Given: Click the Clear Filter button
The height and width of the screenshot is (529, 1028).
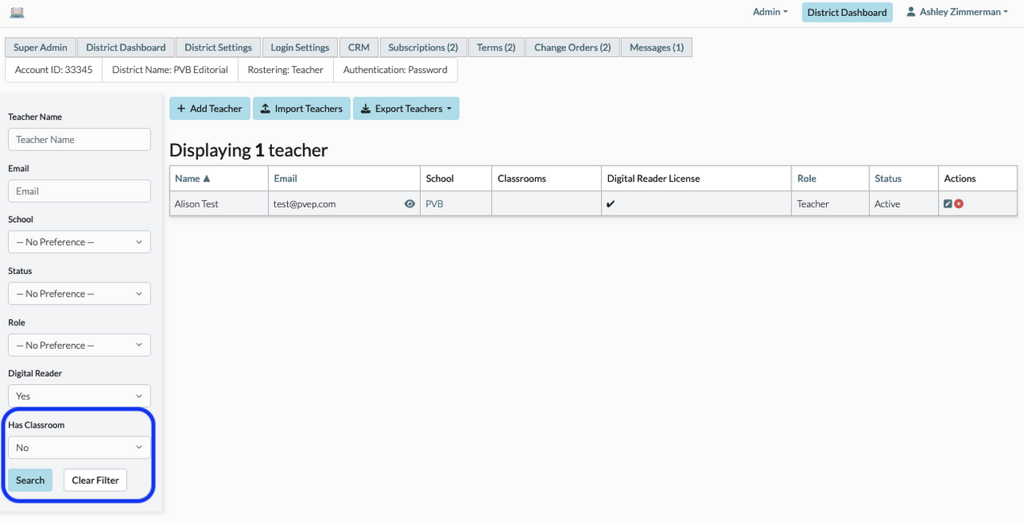Looking at the screenshot, I should click(96, 480).
